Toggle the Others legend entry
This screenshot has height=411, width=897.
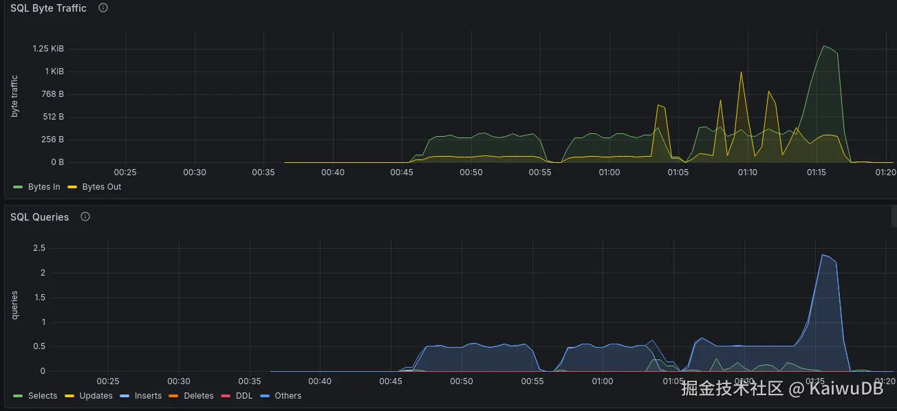288,396
